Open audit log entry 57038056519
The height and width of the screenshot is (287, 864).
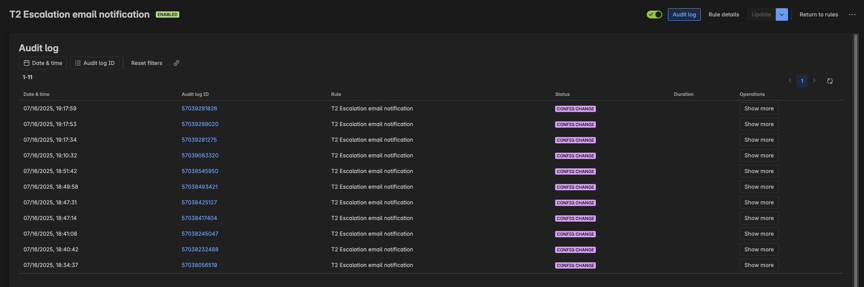tap(199, 265)
